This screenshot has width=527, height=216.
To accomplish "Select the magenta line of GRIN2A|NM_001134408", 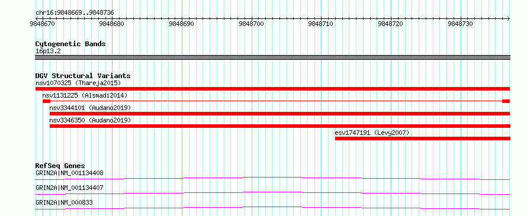I will coord(272,178).
